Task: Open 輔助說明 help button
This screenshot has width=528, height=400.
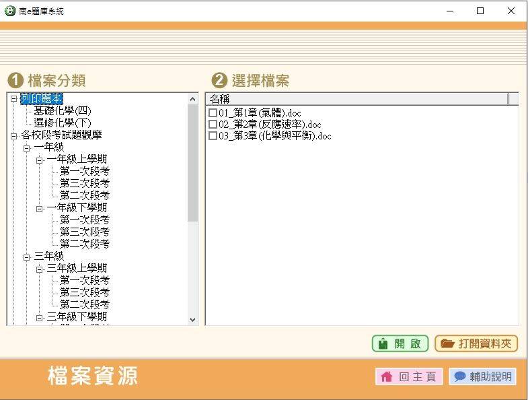Action: [482, 376]
